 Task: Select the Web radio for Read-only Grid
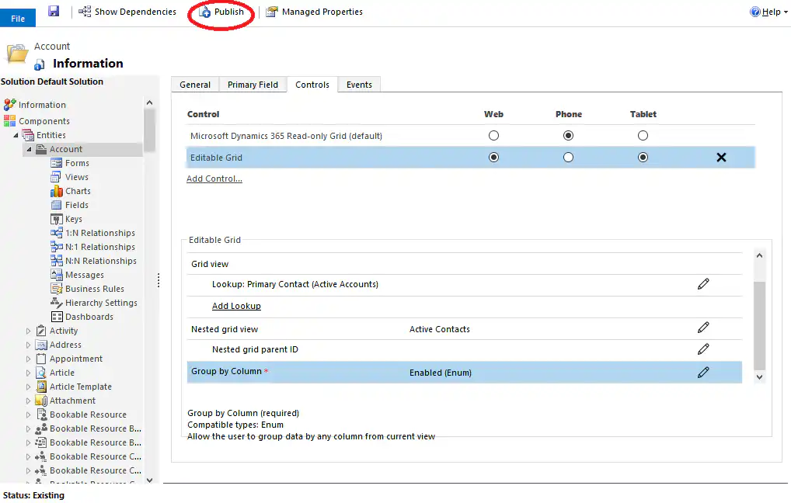click(493, 134)
